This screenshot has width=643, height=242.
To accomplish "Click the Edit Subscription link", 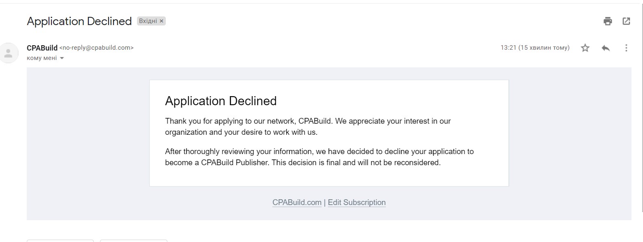I will pos(357,203).
